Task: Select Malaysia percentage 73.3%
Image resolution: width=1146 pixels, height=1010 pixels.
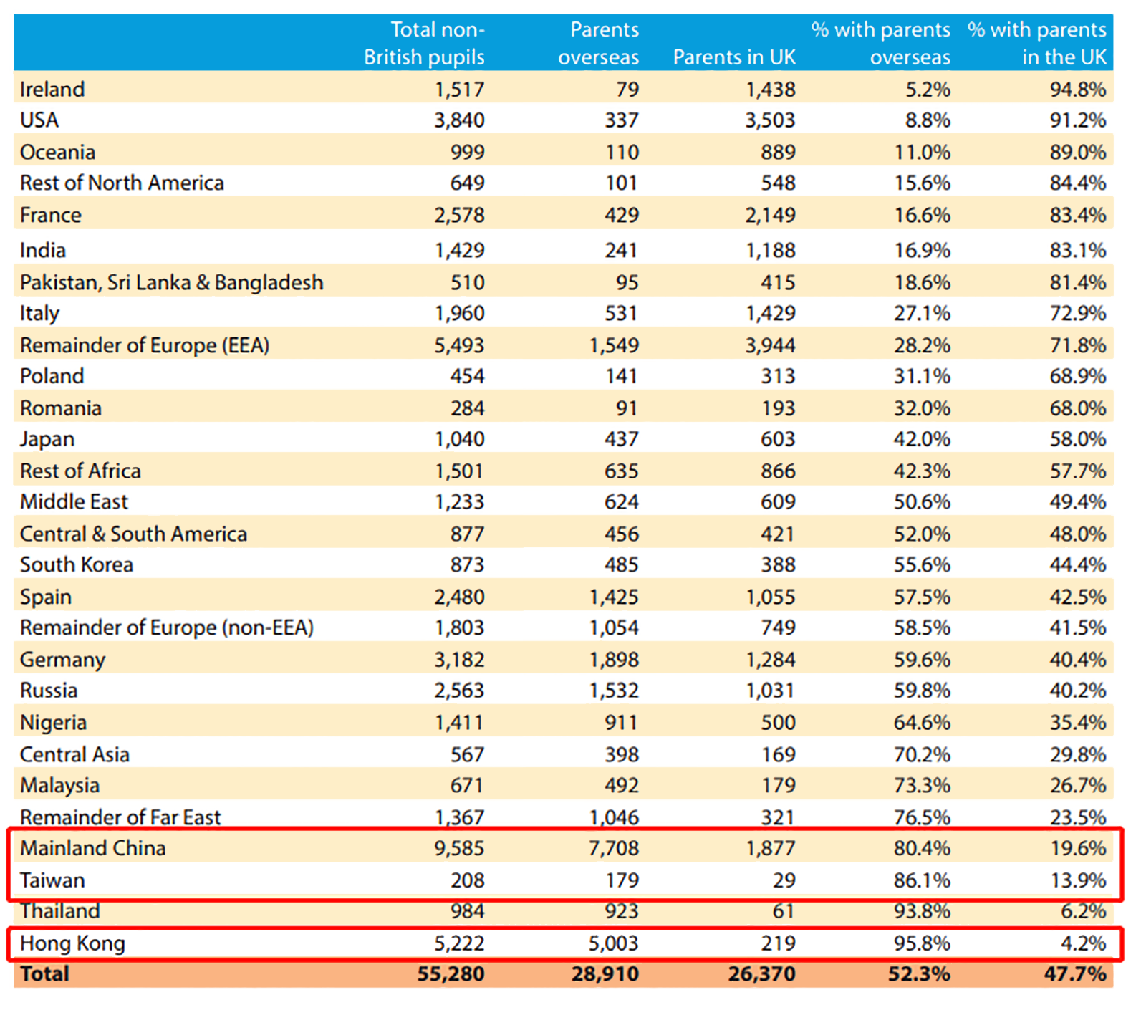Action: tap(922, 786)
